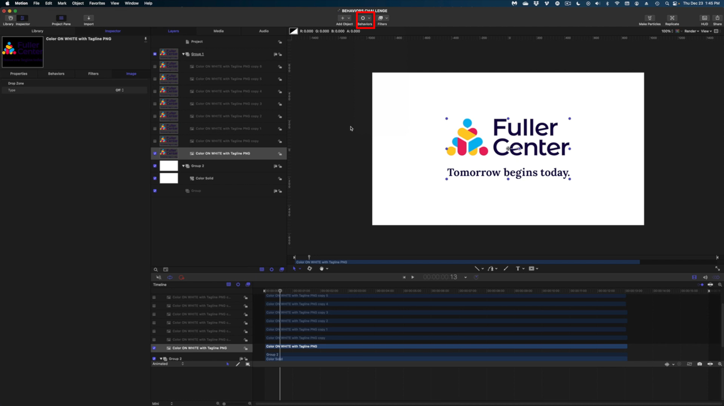Toggle Group 2 checkbox in Layers list
This screenshot has height=406, width=724.
[x=155, y=166]
